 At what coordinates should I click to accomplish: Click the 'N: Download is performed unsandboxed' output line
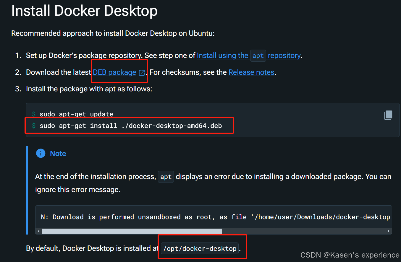coord(216,217)
